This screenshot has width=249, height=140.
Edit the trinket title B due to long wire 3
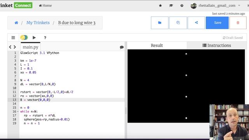77,23
